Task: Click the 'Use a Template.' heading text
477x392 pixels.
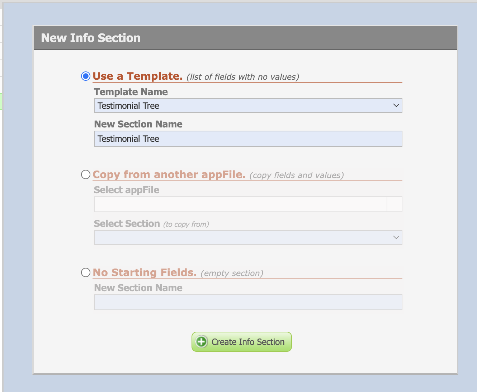Action: click(138, 76)
